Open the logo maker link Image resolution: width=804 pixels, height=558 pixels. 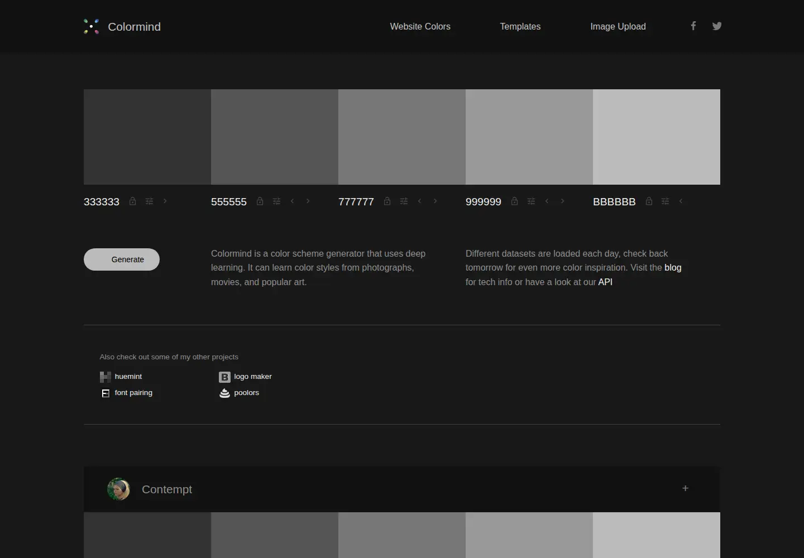(253, 377)
